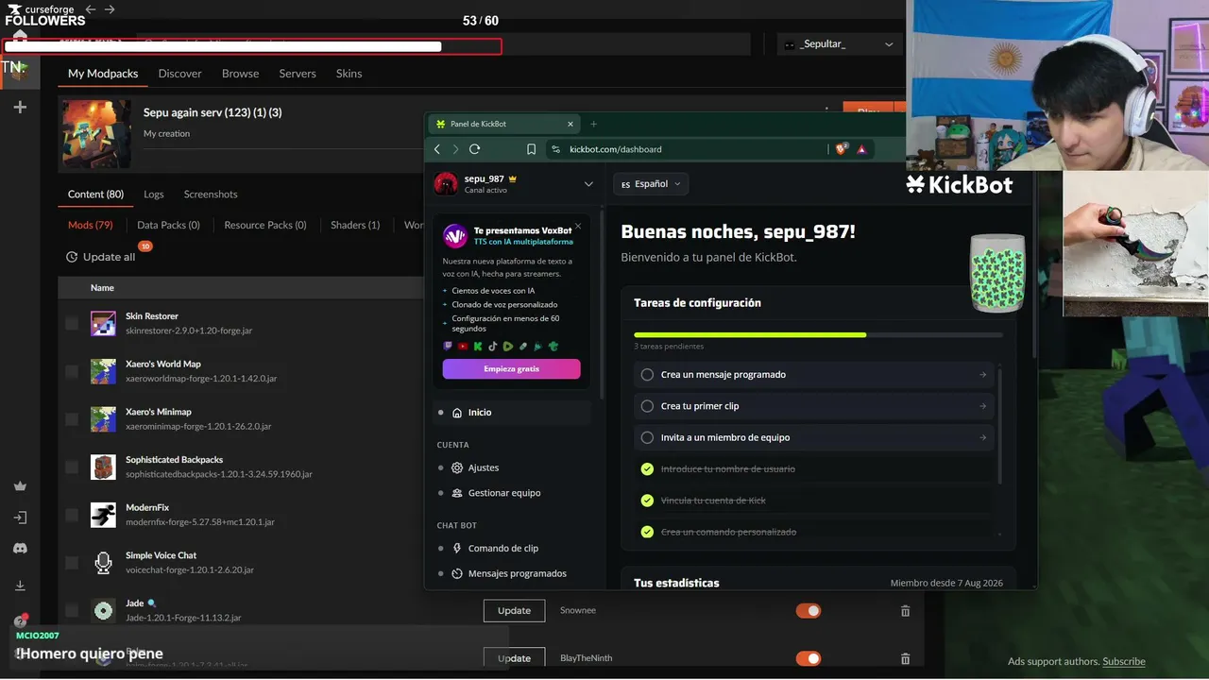Click the Subscribe link beside Ads support authors

(1124, 662)
